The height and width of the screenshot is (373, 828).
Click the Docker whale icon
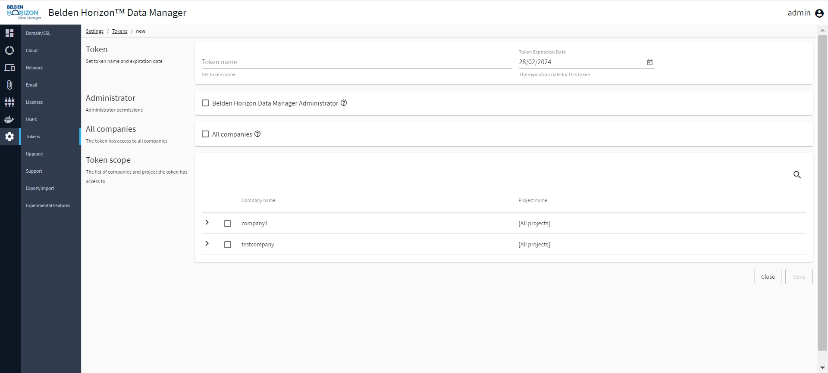[x=9, y=119]
